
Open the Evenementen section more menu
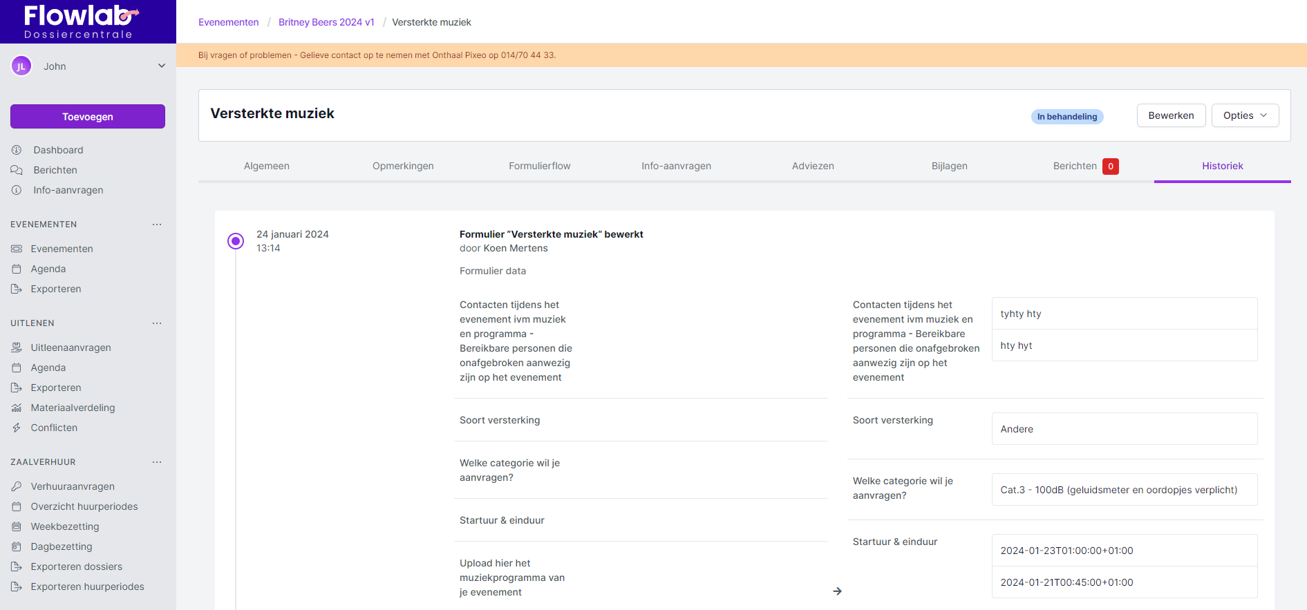[157, 225]
